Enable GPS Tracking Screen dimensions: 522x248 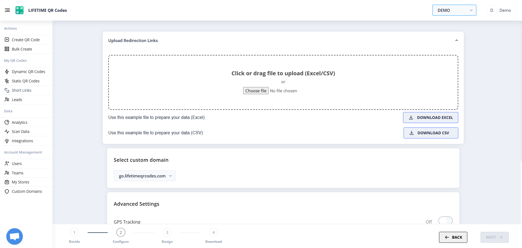(446, 221)
